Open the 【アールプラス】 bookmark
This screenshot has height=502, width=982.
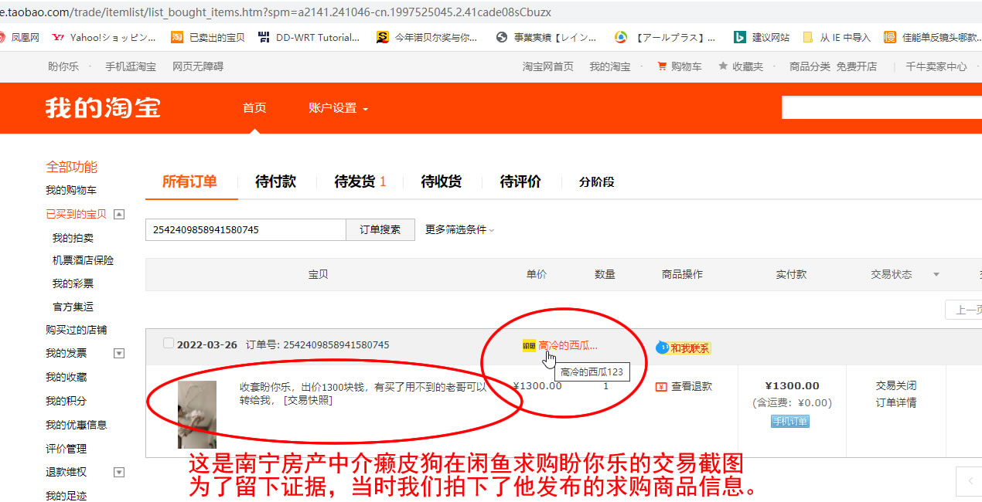point(665,37)
